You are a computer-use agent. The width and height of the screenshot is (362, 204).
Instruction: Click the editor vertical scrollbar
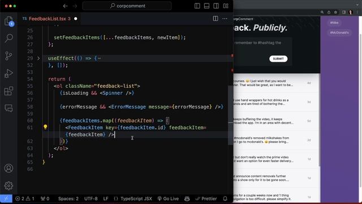[230, 115]
